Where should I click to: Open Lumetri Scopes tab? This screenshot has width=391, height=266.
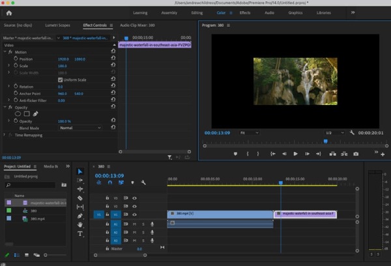[57, 25]
